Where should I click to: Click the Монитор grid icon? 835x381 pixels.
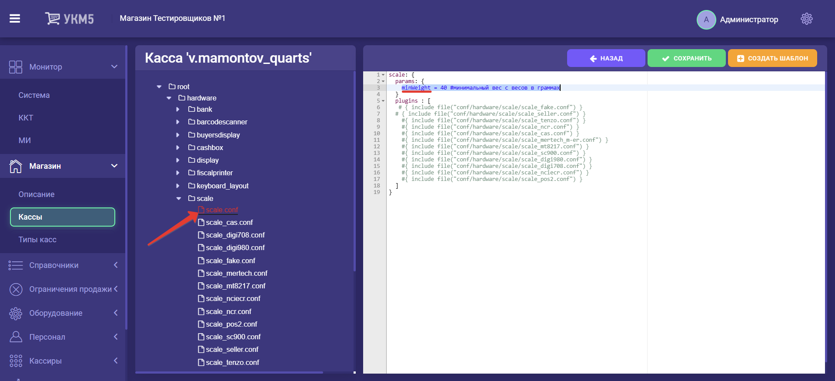[16, 67]
